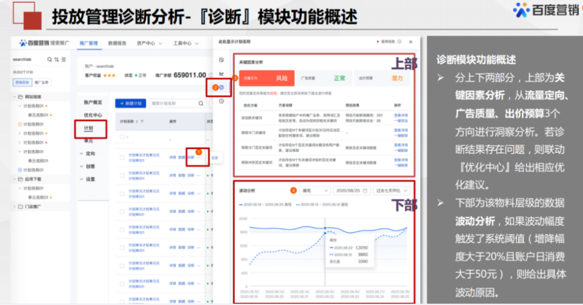Switch to the 数据报告 tab
This screenshot has width=583, height=305.
[x=117, y=43]
